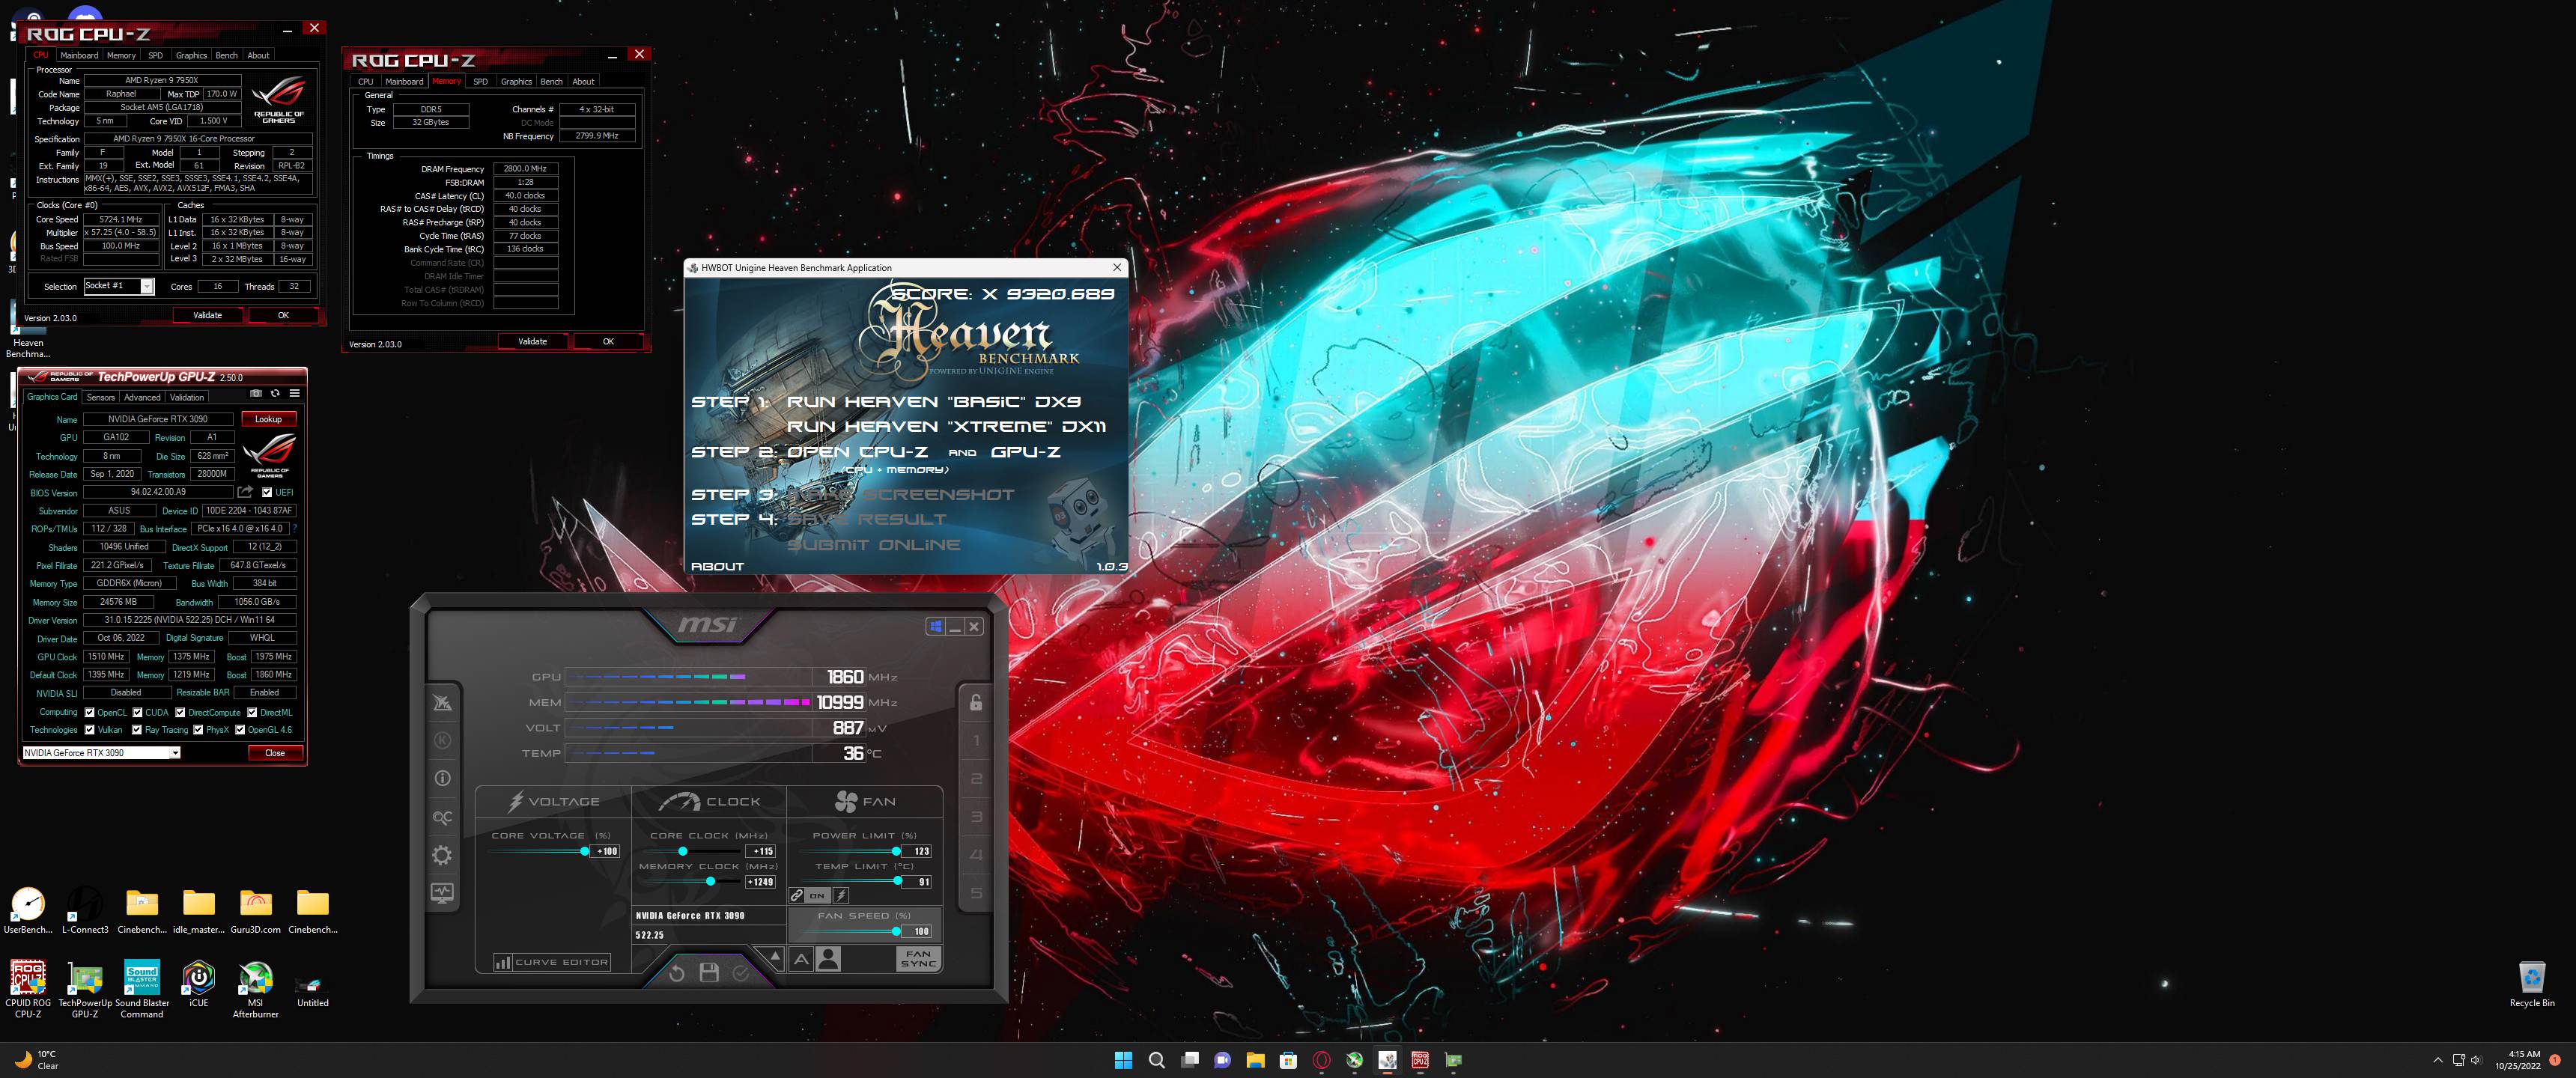
Task: Click the auto fan 'A' icon in Afterburner
Action: click(x=801, y=959)
